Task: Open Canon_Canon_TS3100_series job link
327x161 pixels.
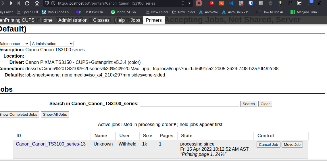Action: [x=47, y=144]
